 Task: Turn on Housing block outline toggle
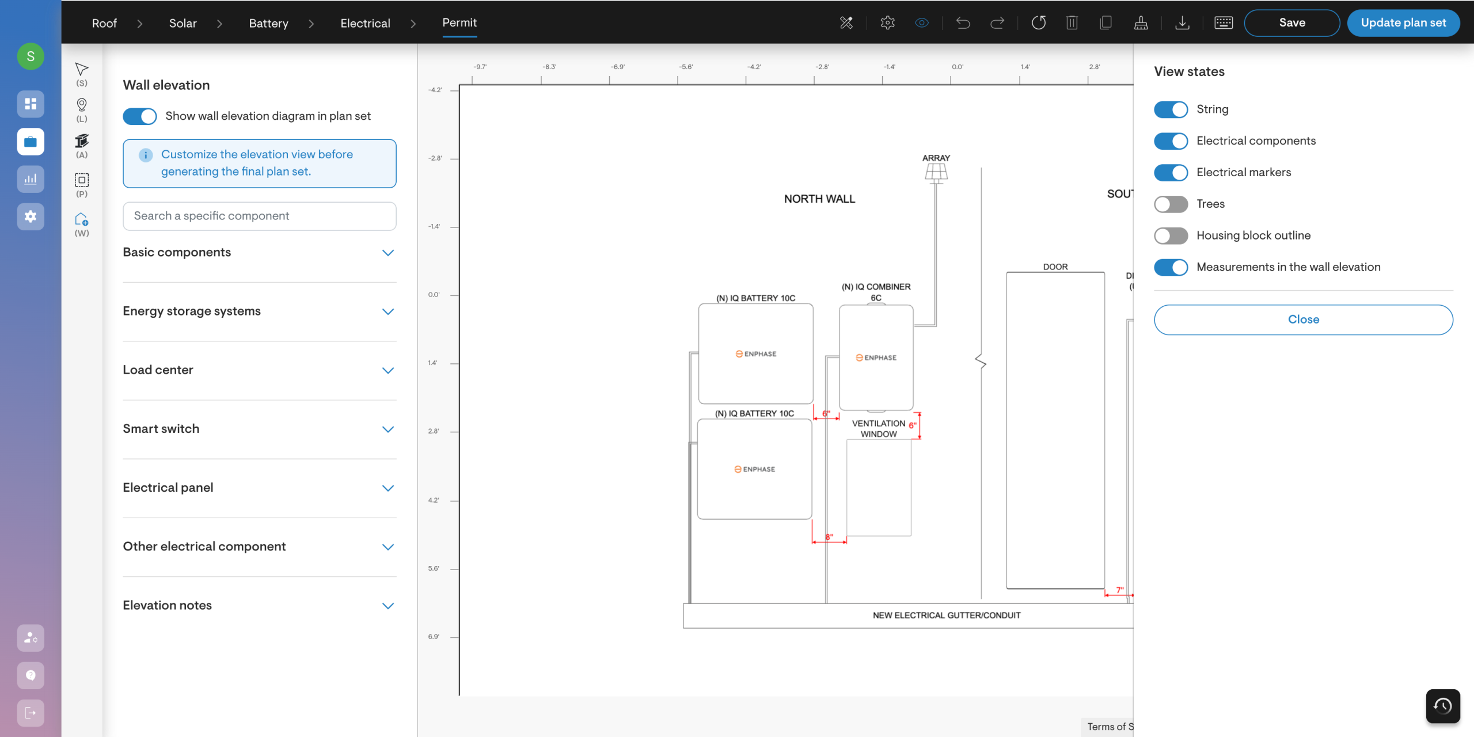[1171, 236]
